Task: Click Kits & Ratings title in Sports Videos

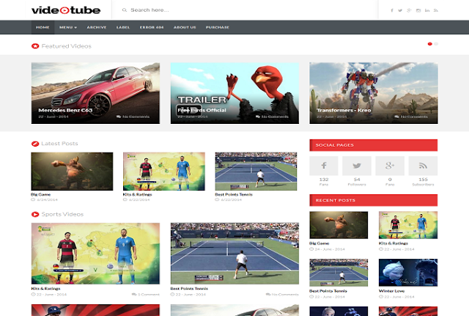Action: tap(45, 288)
